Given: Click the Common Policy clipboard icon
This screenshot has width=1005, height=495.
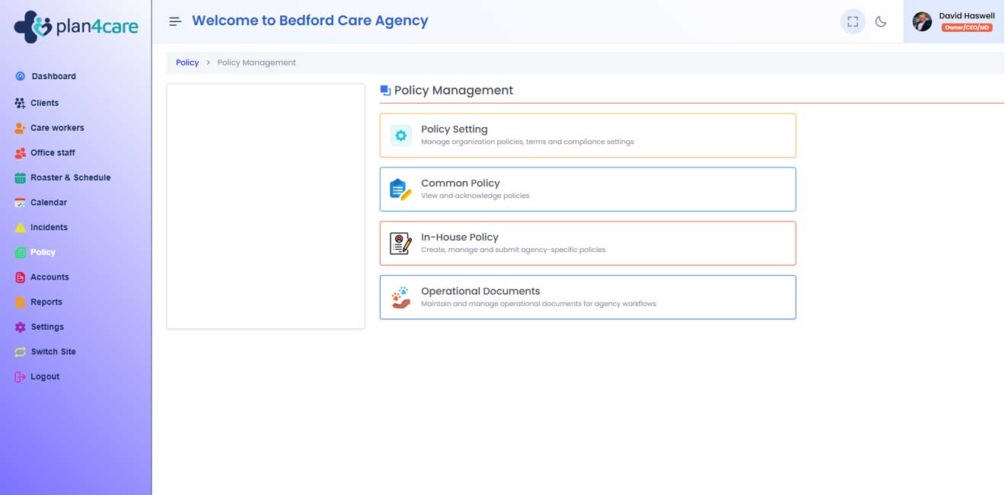Looking at the screenshot, I should click(x=400, y=190).
